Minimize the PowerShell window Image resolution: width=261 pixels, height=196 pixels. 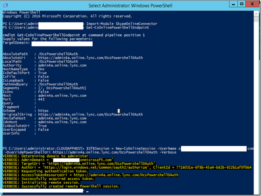233,4
